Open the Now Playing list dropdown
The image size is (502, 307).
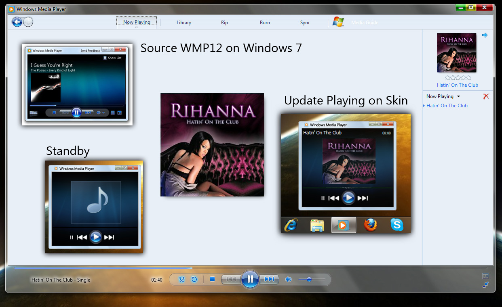pos(443,96)
